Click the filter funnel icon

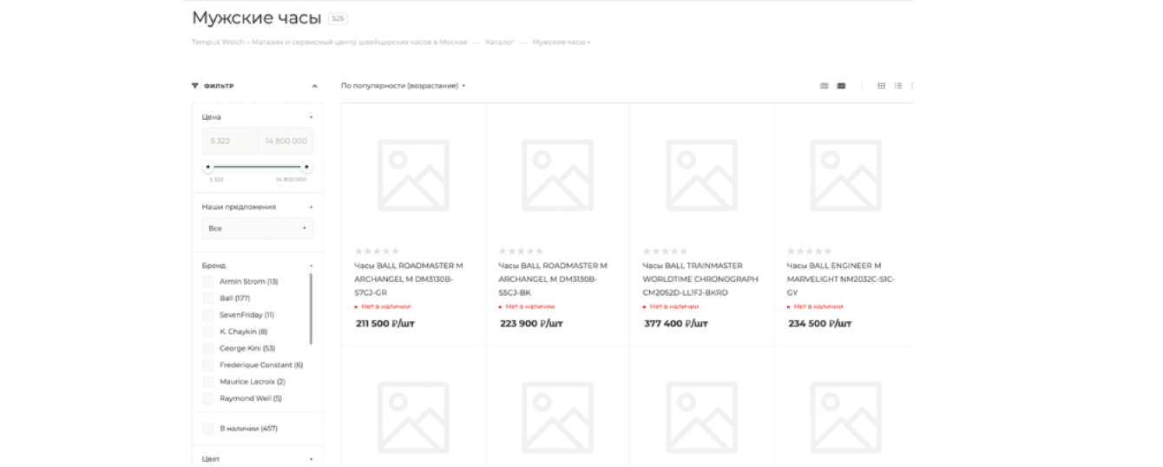pyautogui.click(x=195, y=86)
